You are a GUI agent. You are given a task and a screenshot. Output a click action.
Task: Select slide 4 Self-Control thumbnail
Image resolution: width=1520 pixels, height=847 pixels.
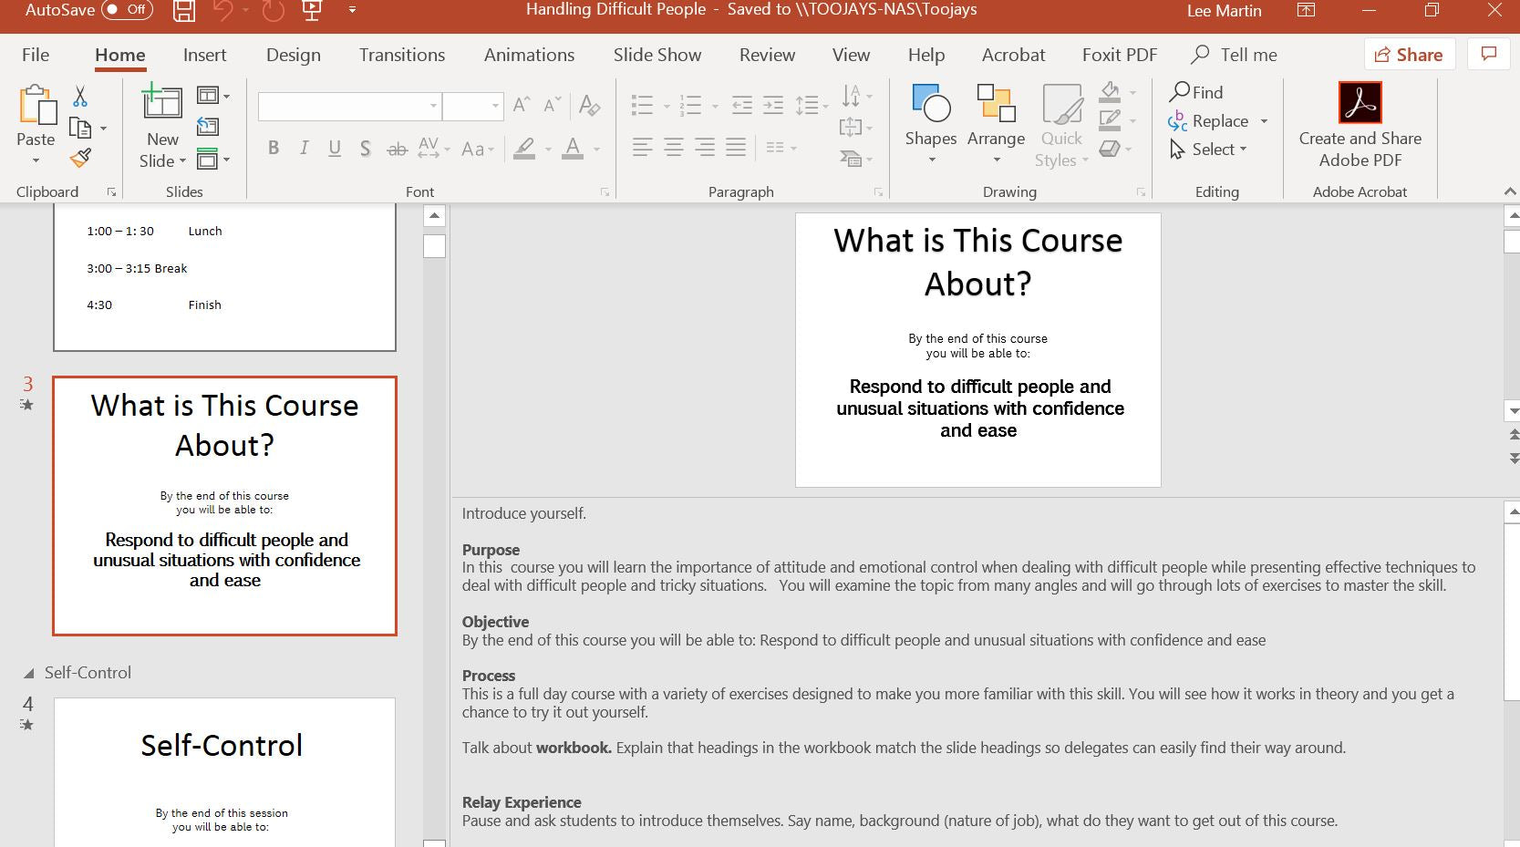[224, 772]
